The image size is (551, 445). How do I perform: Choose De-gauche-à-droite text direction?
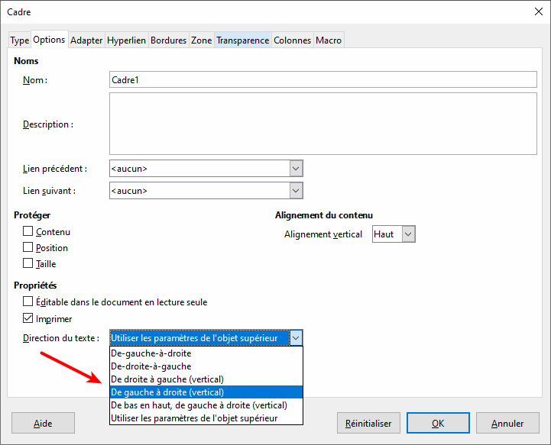tap(206, 353)
